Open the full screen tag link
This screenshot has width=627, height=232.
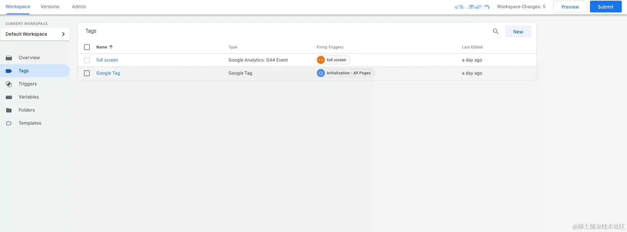[107, 60]
